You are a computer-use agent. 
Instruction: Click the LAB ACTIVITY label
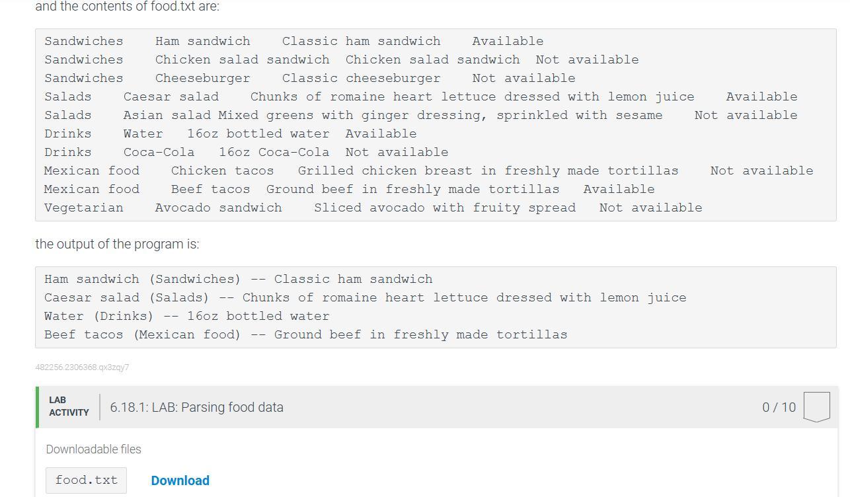point(69,406)
